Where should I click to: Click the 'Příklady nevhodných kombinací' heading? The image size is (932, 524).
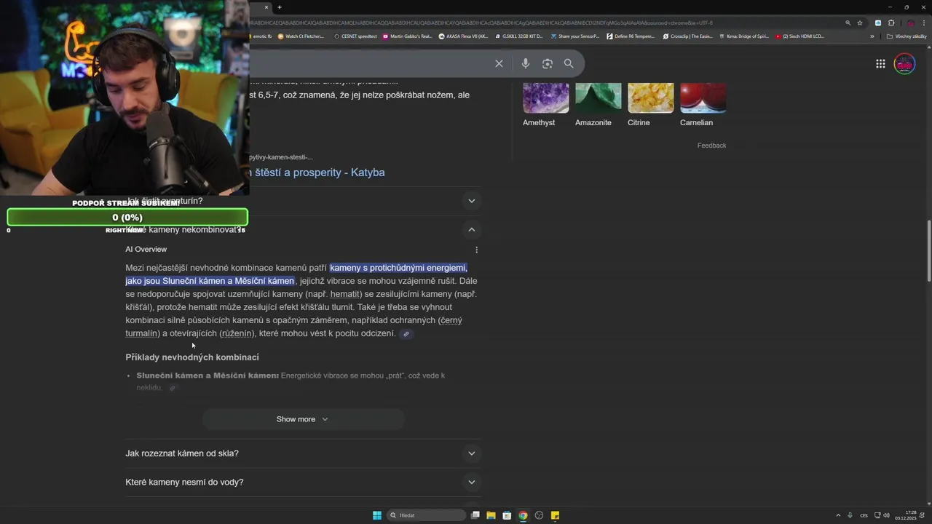click(x=192, y=357)
